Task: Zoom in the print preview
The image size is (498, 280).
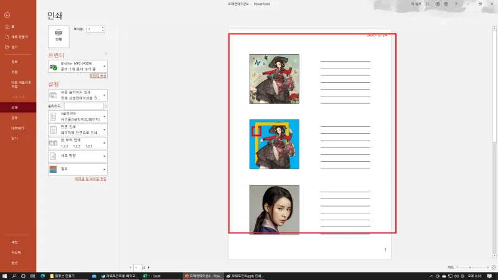Action: (x=488, y=268)
